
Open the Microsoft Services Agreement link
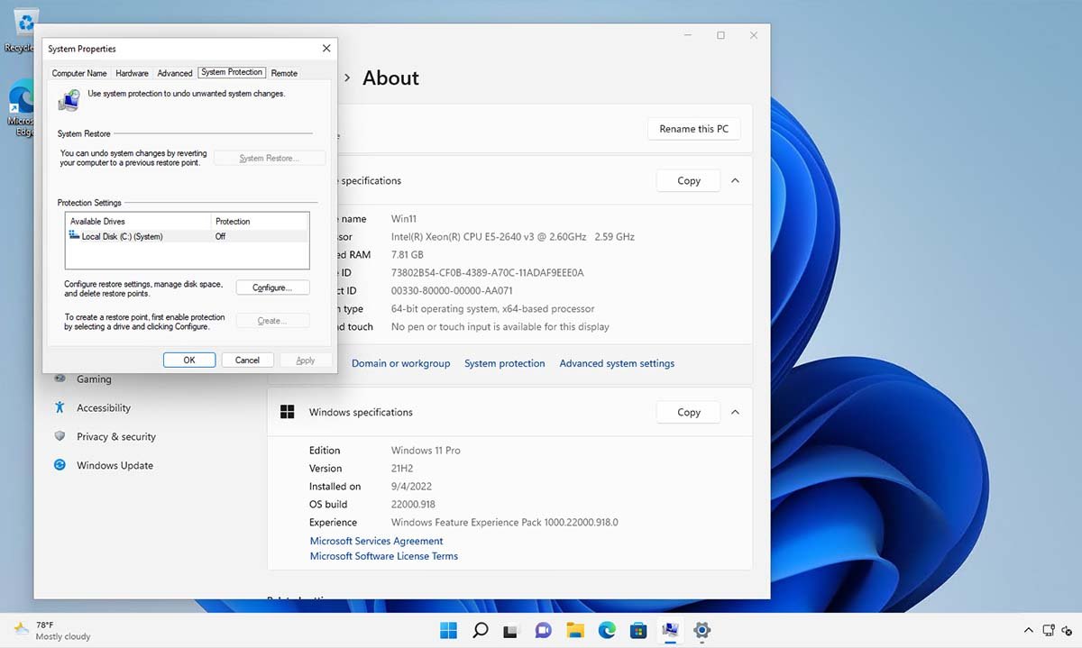coord(376,541)
